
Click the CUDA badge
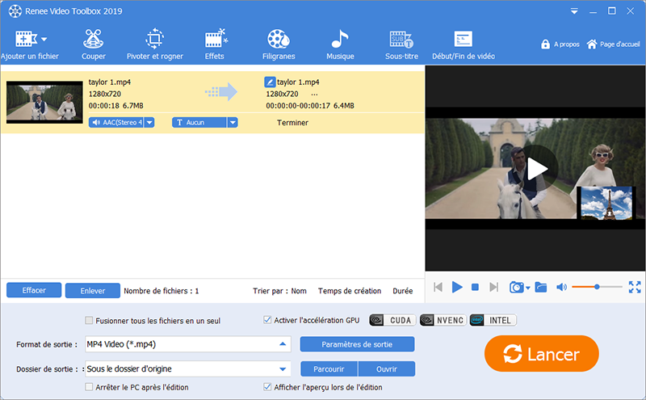tap(392, 321)
